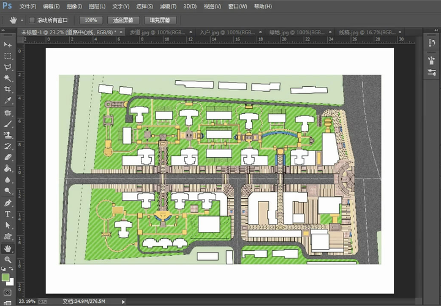Click the 文档:24.9M/276.5M status text
441x306 pixels.
click(x=84, y=302)
